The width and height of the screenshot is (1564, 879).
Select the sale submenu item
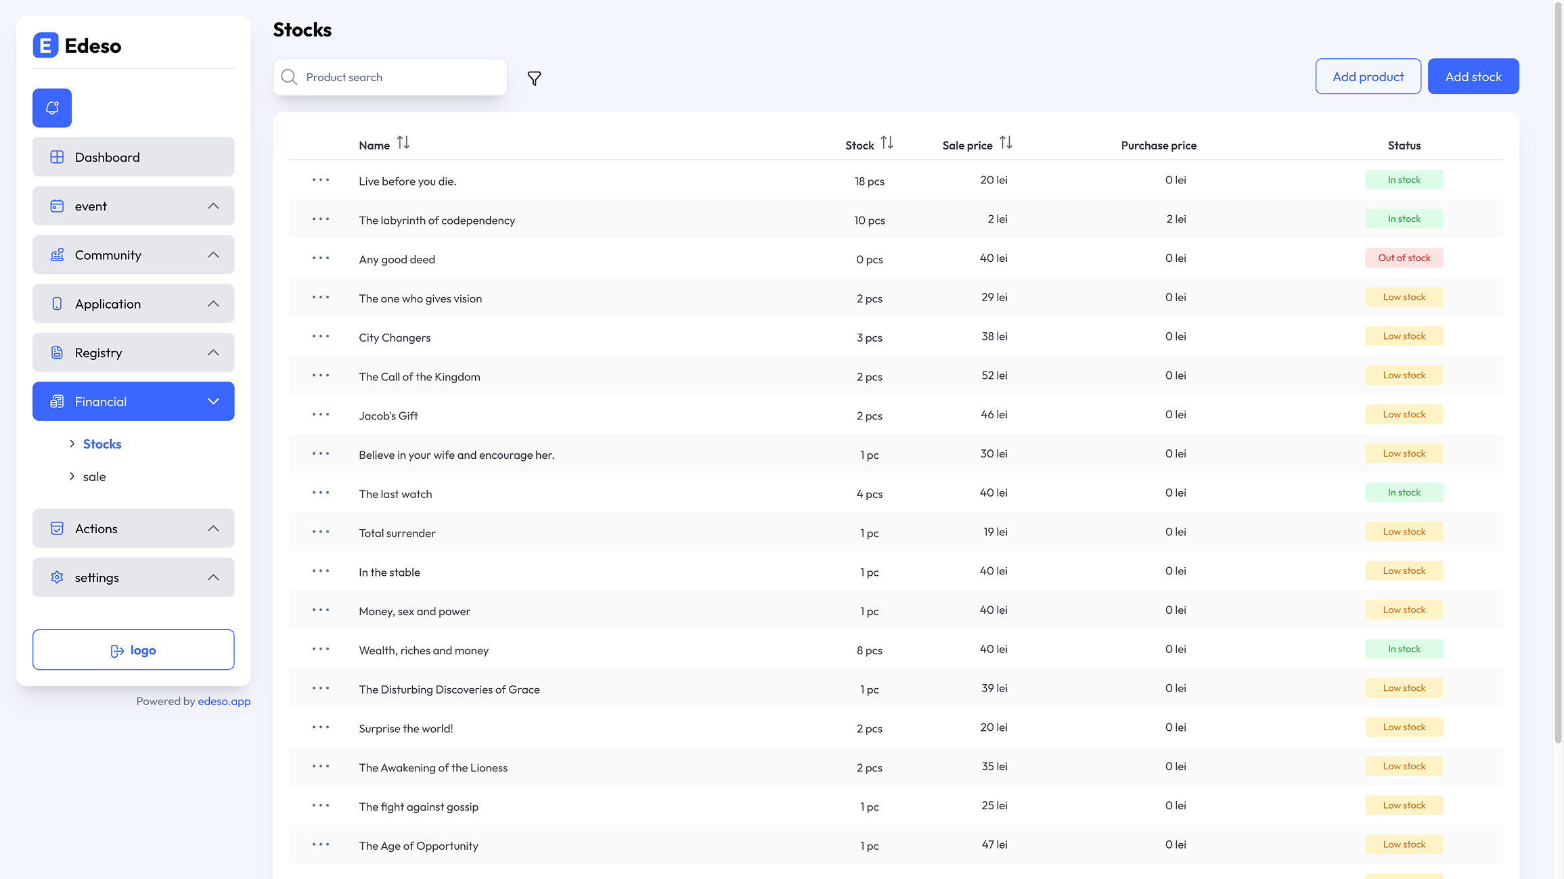pos(94,476)
